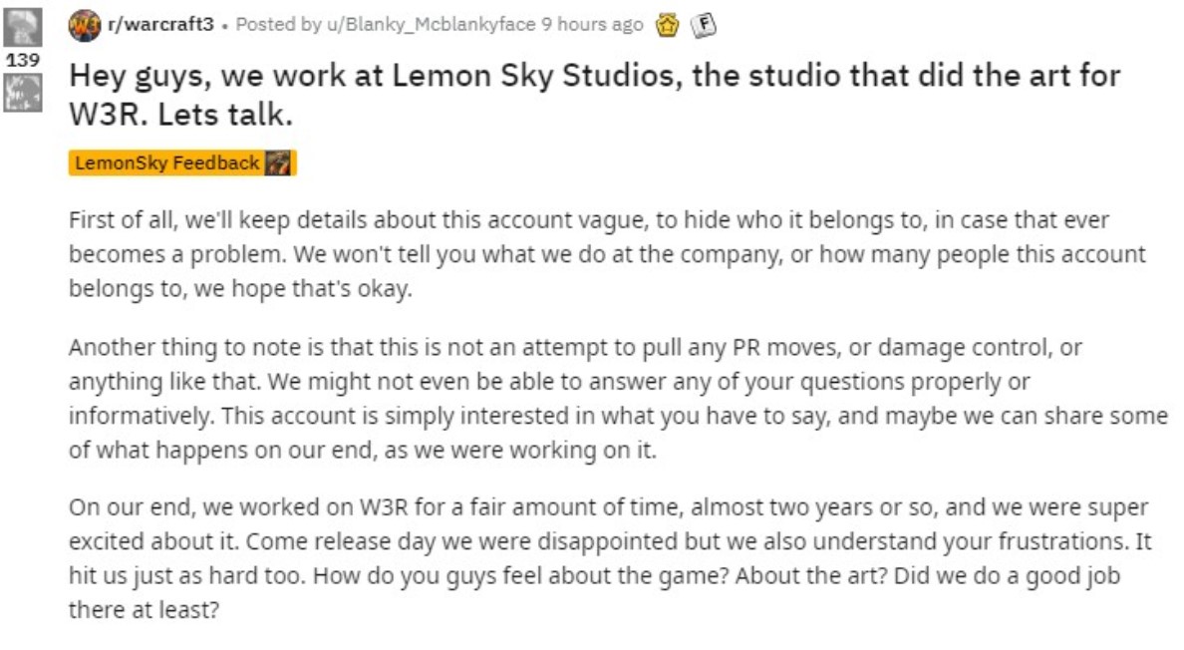Upvote the Lemon Sky Studios post
This screenshot has height=650, width=1184.
(x=24, y=27)
